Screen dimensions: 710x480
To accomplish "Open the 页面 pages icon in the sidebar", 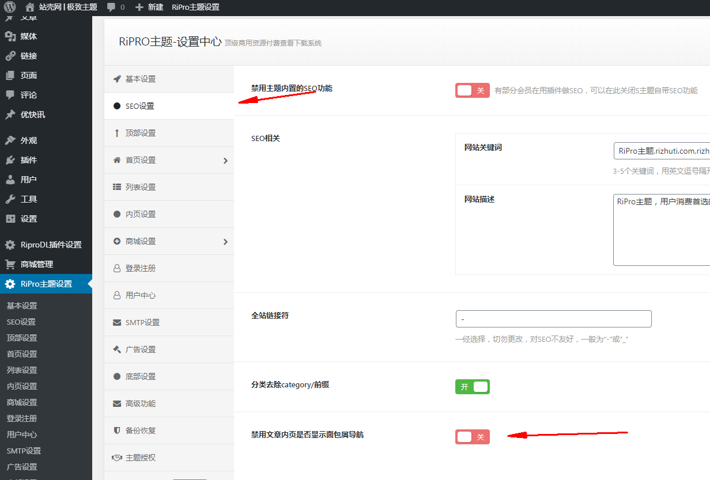I will tap(10, 75).
